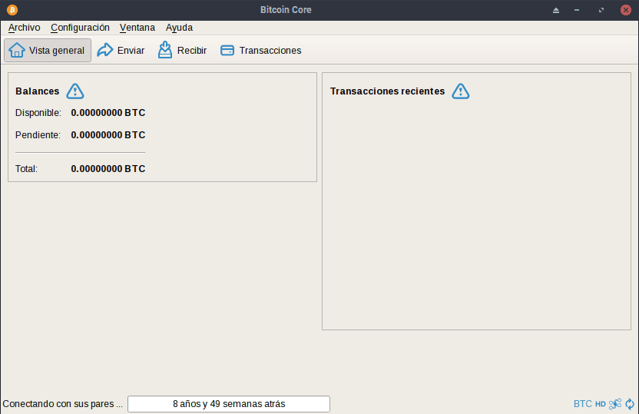Open the Ayuda menu
This screenshot has height=414, width=639.
point(179,28)
